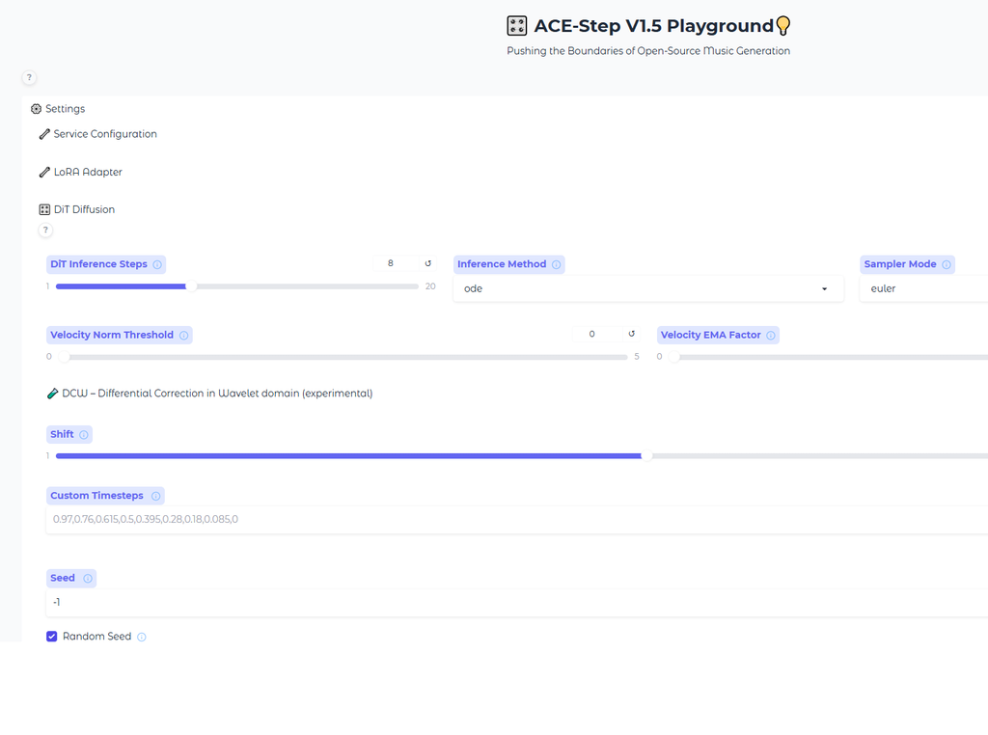
Task: Click the Shift slider handle
Action: 646,456
